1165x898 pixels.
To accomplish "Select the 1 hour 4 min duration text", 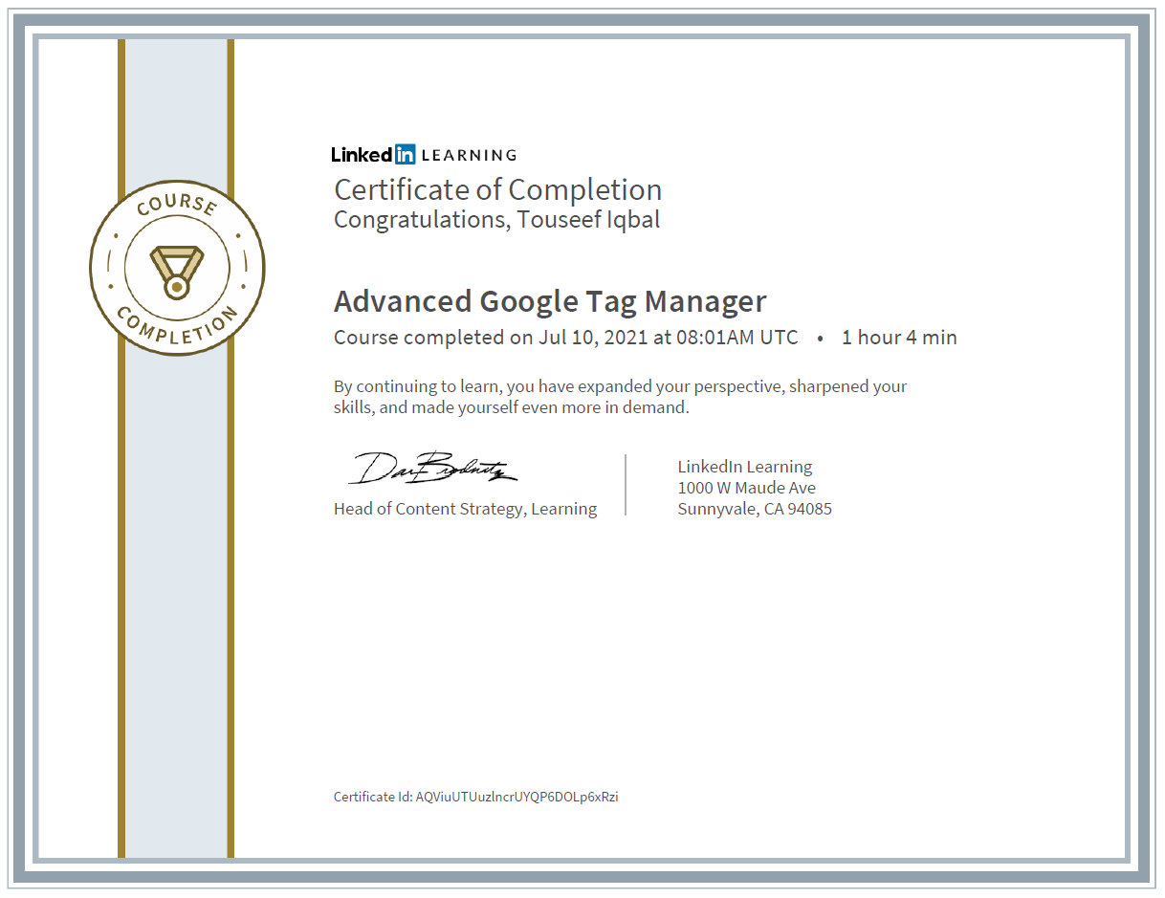I will coord(898,338).
